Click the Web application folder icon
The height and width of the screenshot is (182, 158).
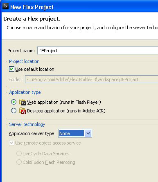point(23,102)
